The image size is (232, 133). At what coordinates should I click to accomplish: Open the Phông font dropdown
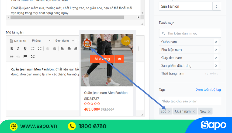click(x=41, y=41)
